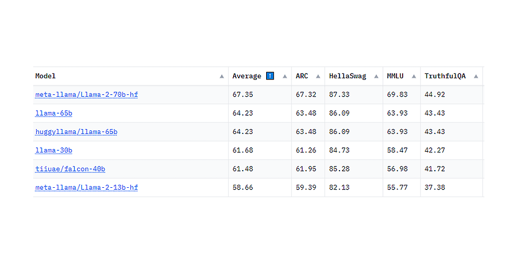Select the TruthfulQA column header text
Viewport: 520px width, 260px height.
[x=445, y=76]
